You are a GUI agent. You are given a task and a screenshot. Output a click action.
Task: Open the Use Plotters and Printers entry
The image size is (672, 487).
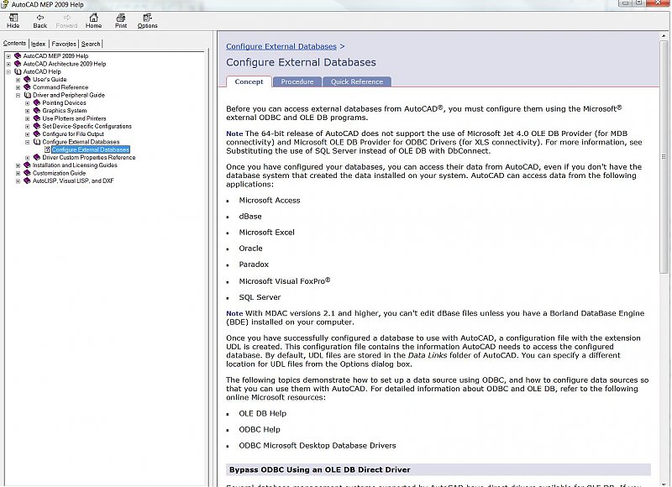point(74,118)
